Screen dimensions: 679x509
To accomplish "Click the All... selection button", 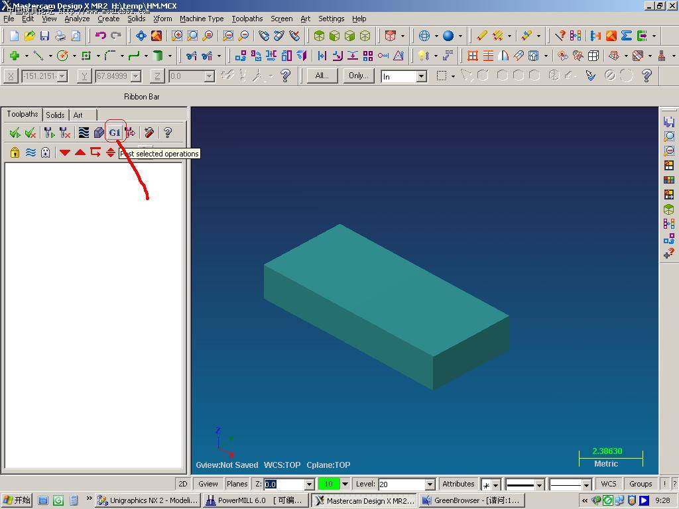I will click(x=322, y=76).
